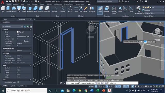Expand the Modify panel dropdown

pos(81,16)
